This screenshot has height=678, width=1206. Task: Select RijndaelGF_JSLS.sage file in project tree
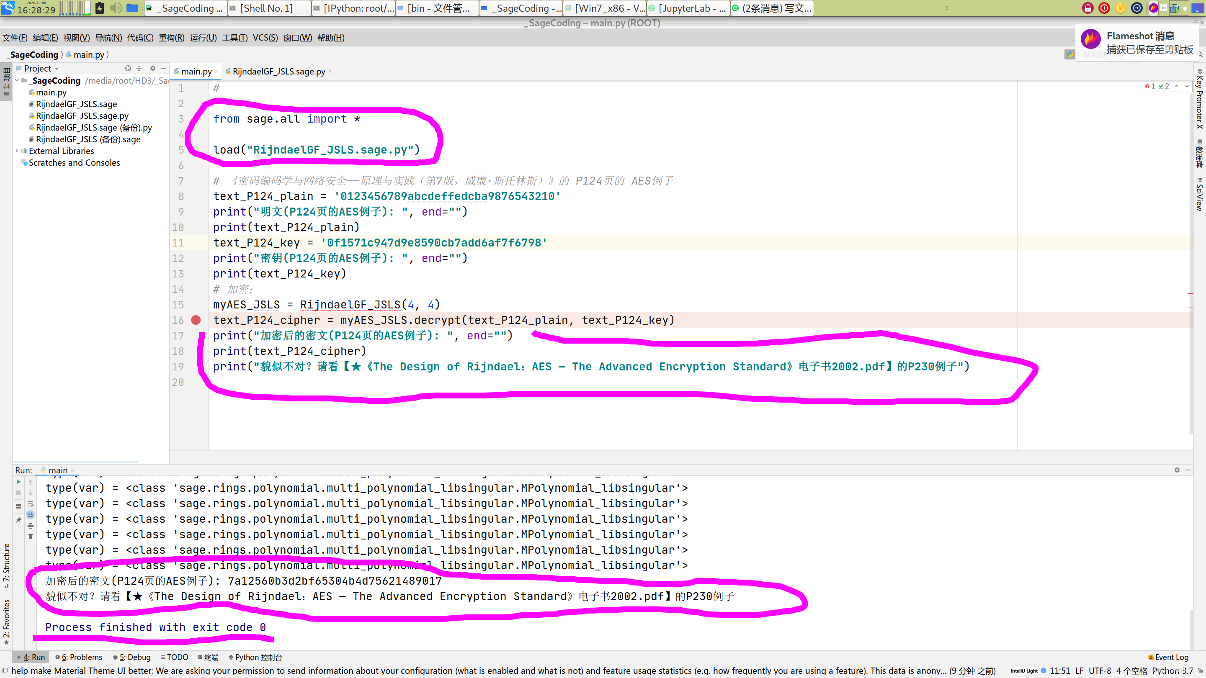pyautogui.click(x=76, y=104)
